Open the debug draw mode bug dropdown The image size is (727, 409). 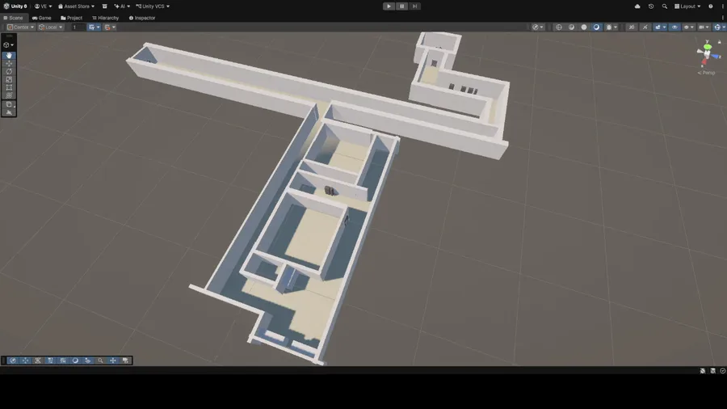point(612,27)
